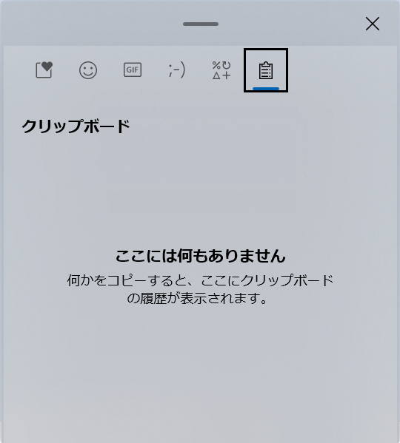Open the most recently used tab (heart icon)
This screenshot has height=443, width=400.
[x=44, y=70]
